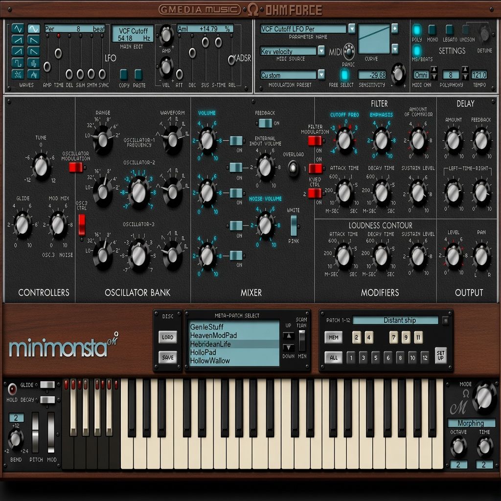Enable Mono mode

pos(433,29)
